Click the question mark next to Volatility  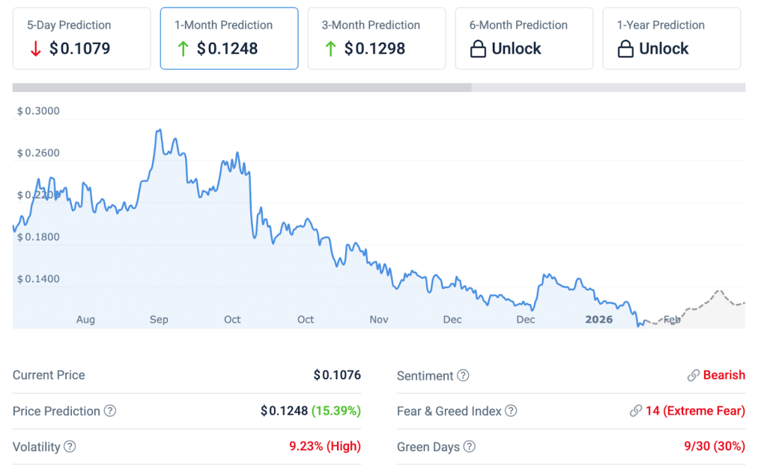point(70,447)
